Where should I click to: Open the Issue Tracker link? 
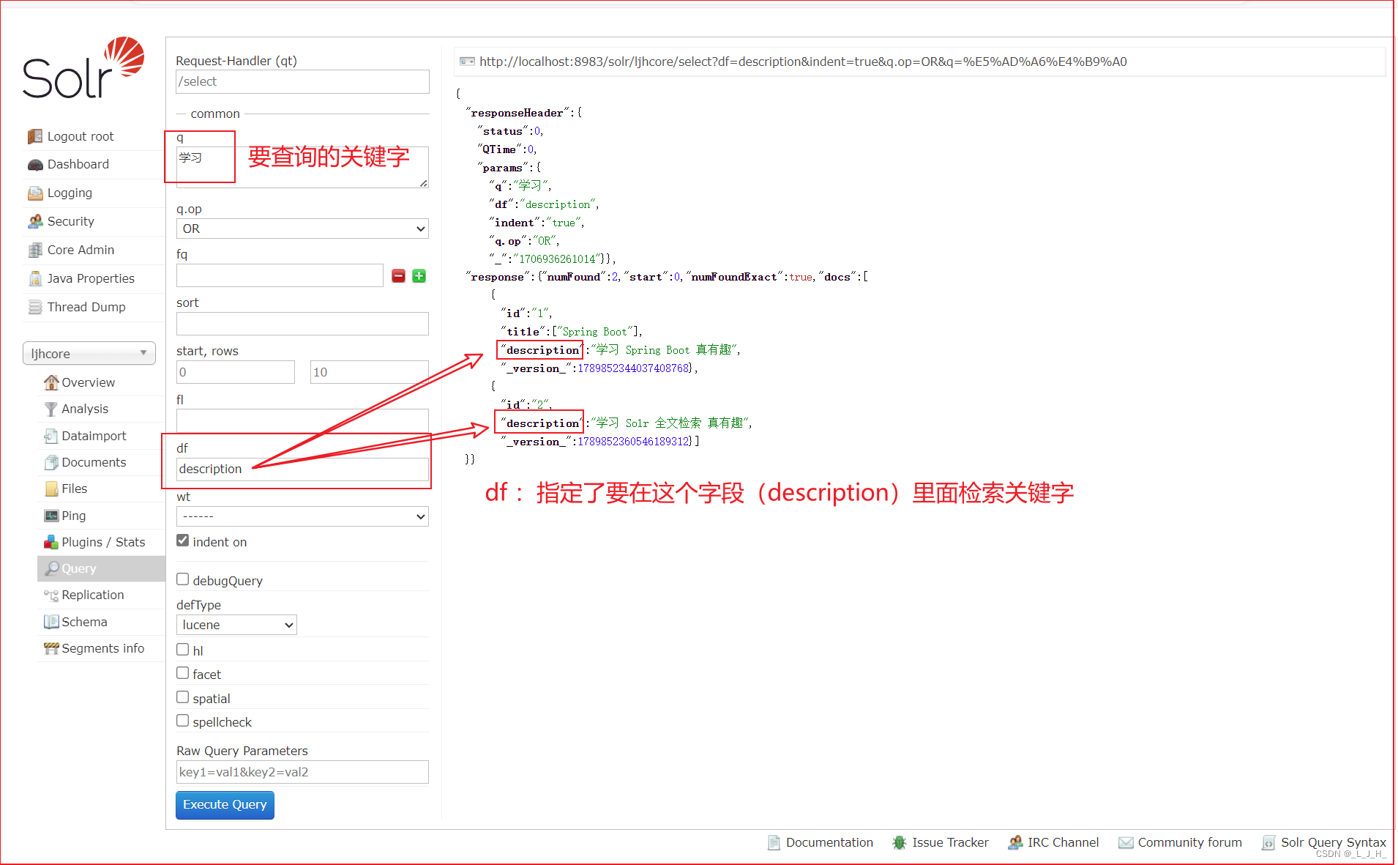pyautogui.click(x=941, y=842)
